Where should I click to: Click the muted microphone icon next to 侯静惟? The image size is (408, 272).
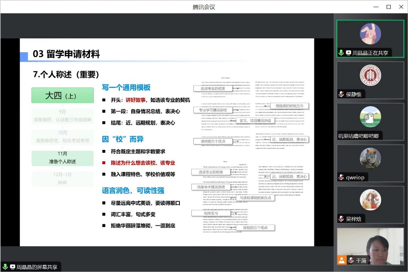(341, 94)
